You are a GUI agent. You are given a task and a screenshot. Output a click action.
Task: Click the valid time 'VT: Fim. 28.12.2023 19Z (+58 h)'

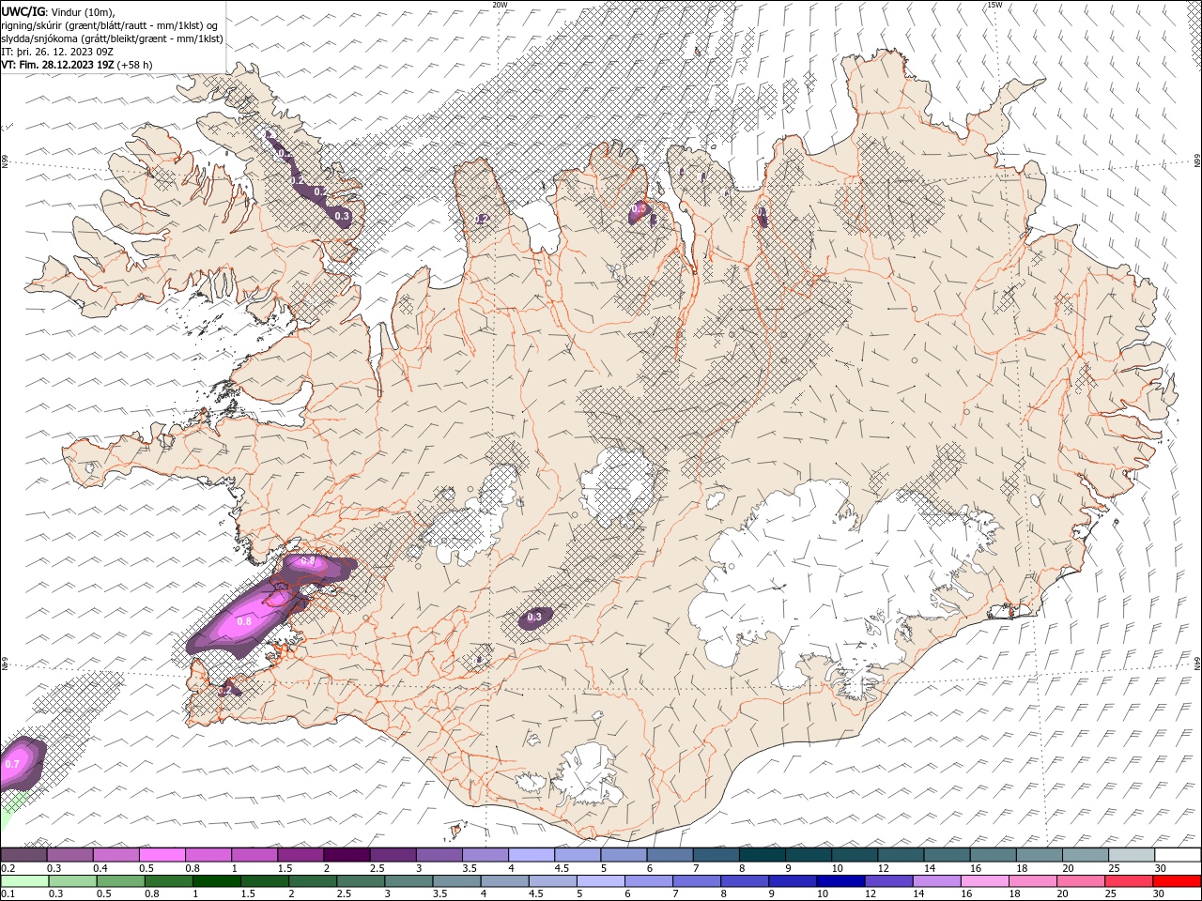[76, 64]
